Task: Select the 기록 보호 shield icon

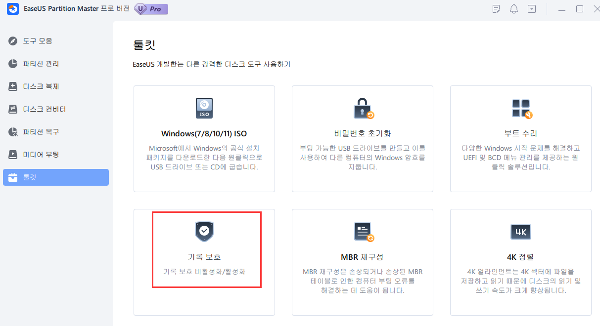Action: point(204,231)
